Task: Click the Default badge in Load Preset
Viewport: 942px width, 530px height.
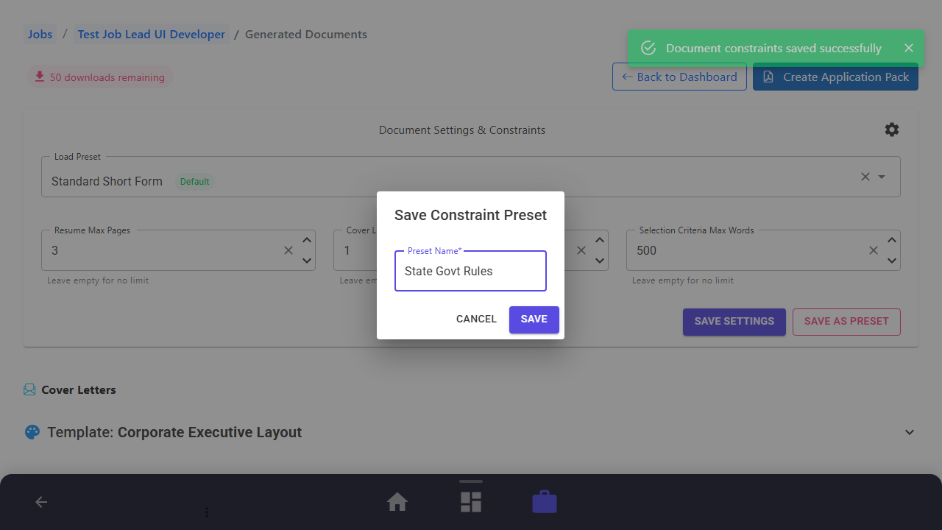Action: point(195,182)
